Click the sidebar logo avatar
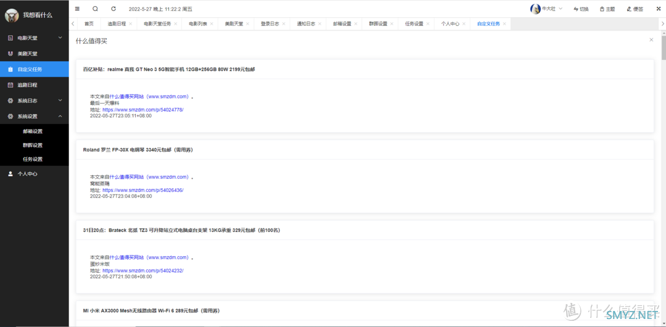The height and width of the screenshot is (327, 666). click(12, 15)
